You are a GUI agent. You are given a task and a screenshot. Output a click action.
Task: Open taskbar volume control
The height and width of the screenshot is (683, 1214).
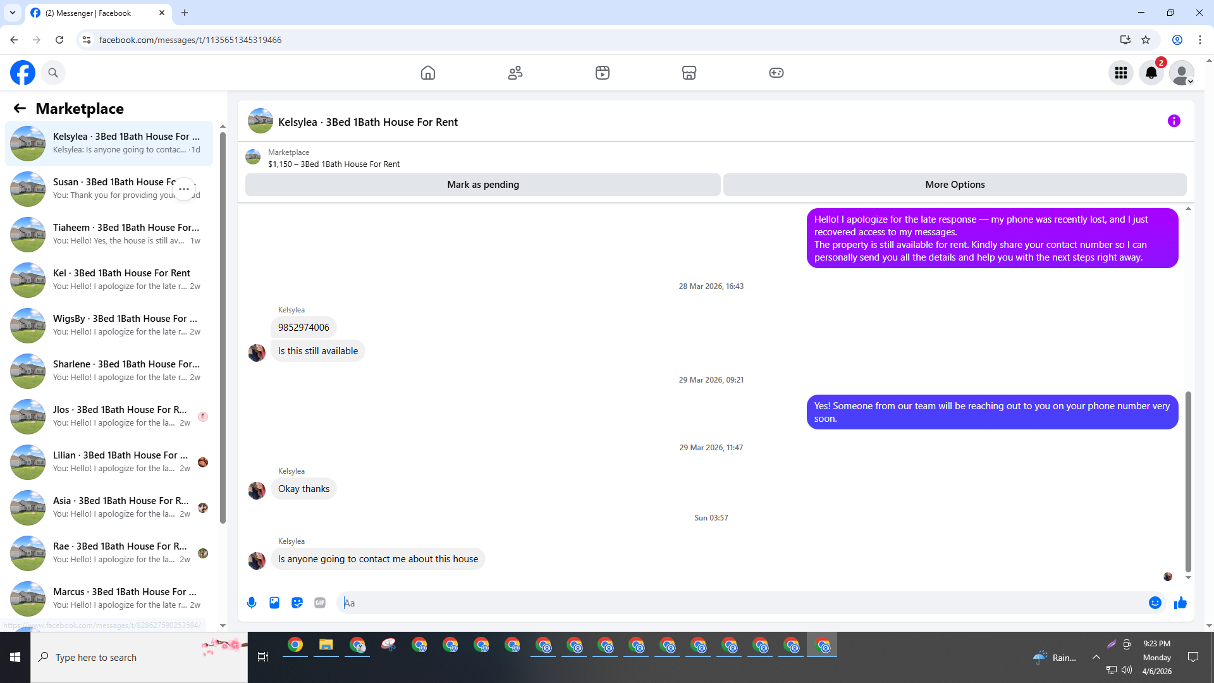[x=1127, y=670]
